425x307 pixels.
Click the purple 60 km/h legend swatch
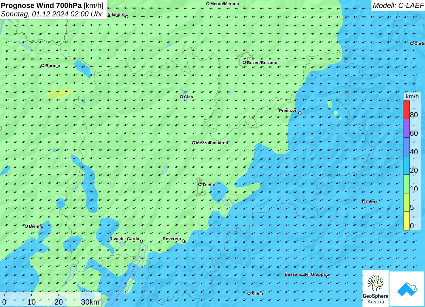click(x=406, y=128)
